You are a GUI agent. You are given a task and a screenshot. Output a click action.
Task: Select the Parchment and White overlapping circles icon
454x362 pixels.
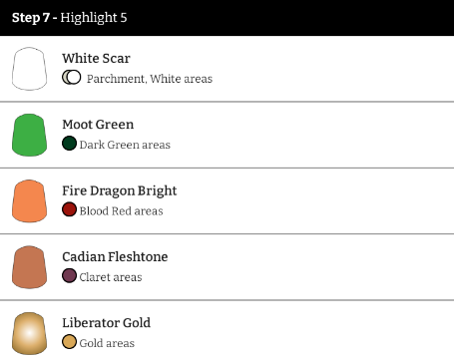(x=72, y=78)
